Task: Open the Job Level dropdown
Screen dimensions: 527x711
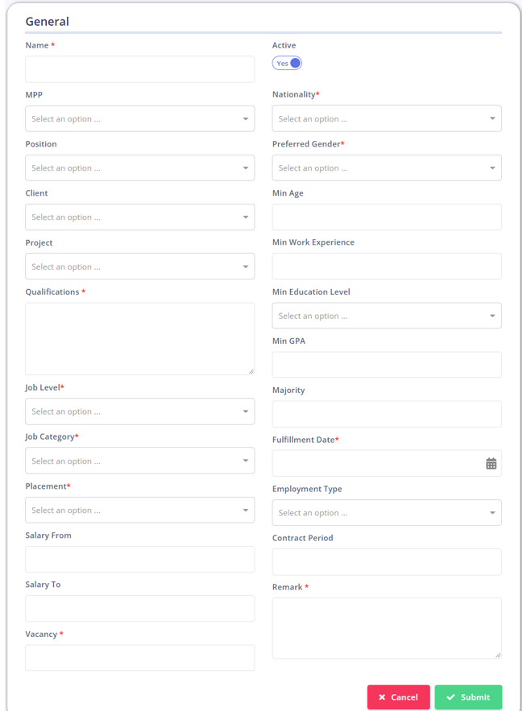Action: click(x=139, y=411)
